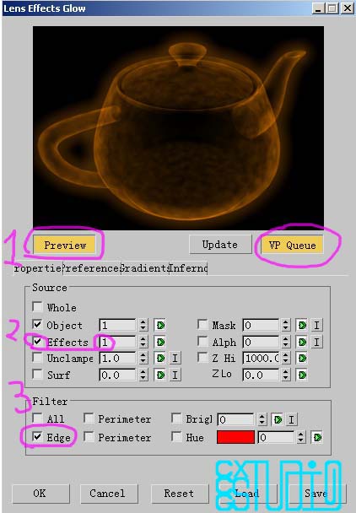Enable the Hue filter checkbox

176,437
